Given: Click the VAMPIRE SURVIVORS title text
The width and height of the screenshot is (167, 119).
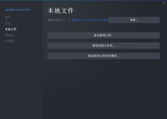Looking at the screenshot, I should pyautogui.click(x=18, y=10).
